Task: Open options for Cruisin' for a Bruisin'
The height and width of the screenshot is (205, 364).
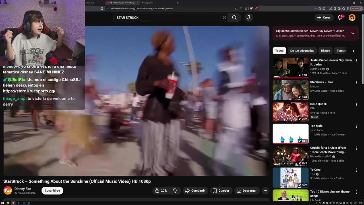Action: (357, 148)
